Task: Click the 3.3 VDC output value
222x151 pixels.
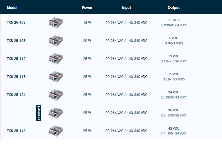Action: coord(174,20)
